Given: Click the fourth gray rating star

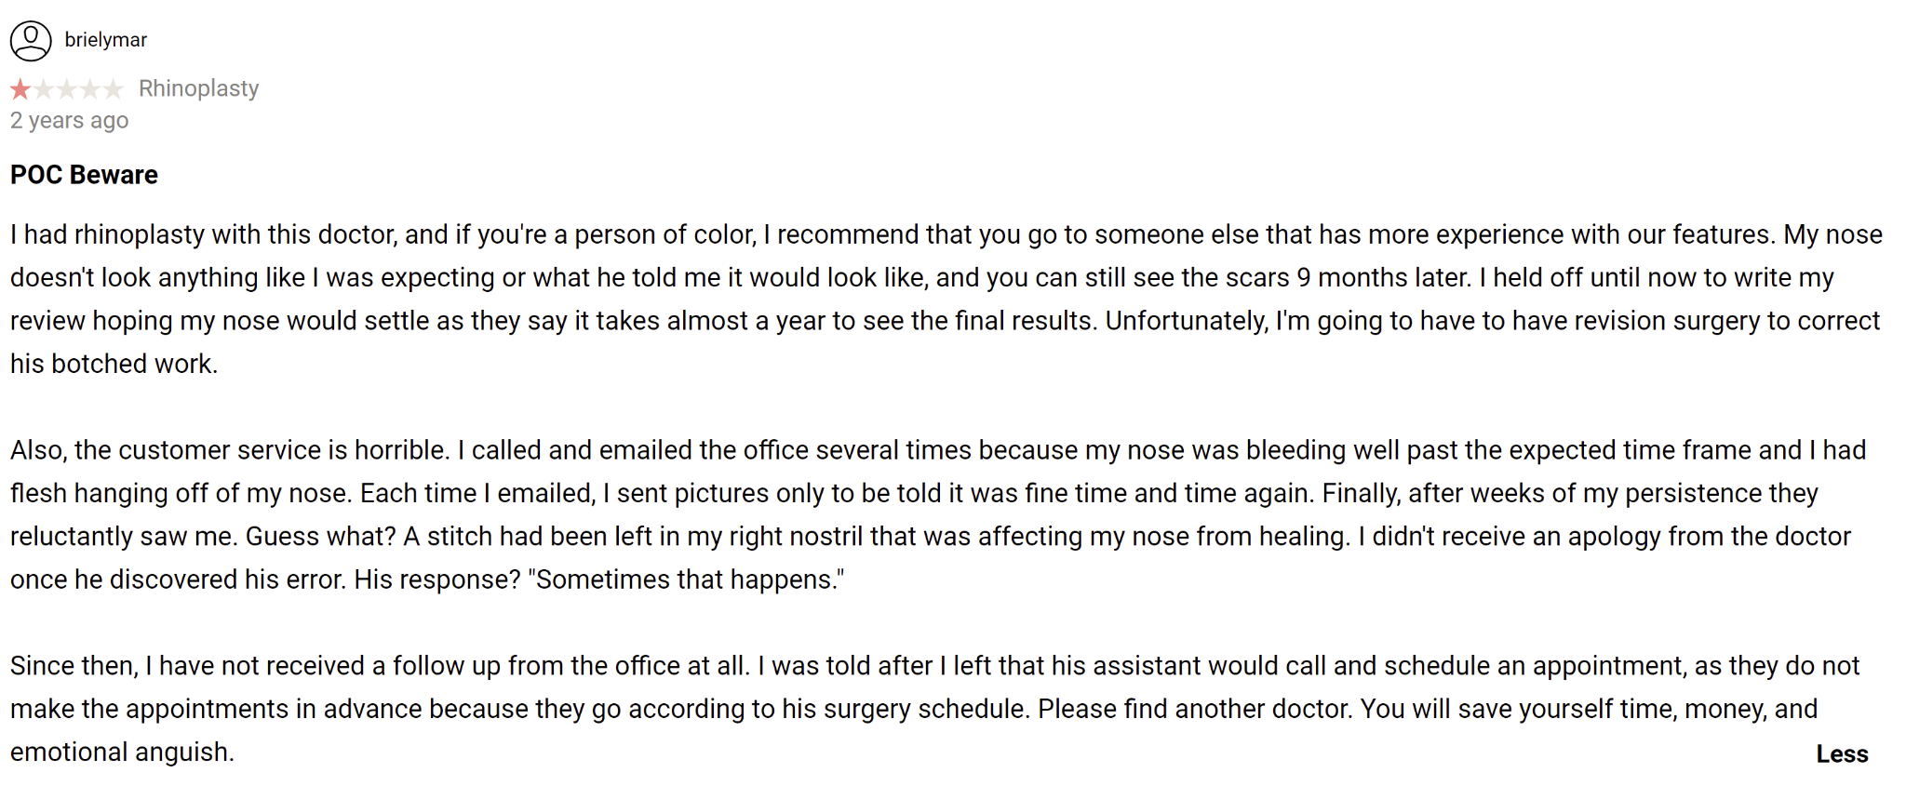Looking at the screenshot, I should click(90, 89).
